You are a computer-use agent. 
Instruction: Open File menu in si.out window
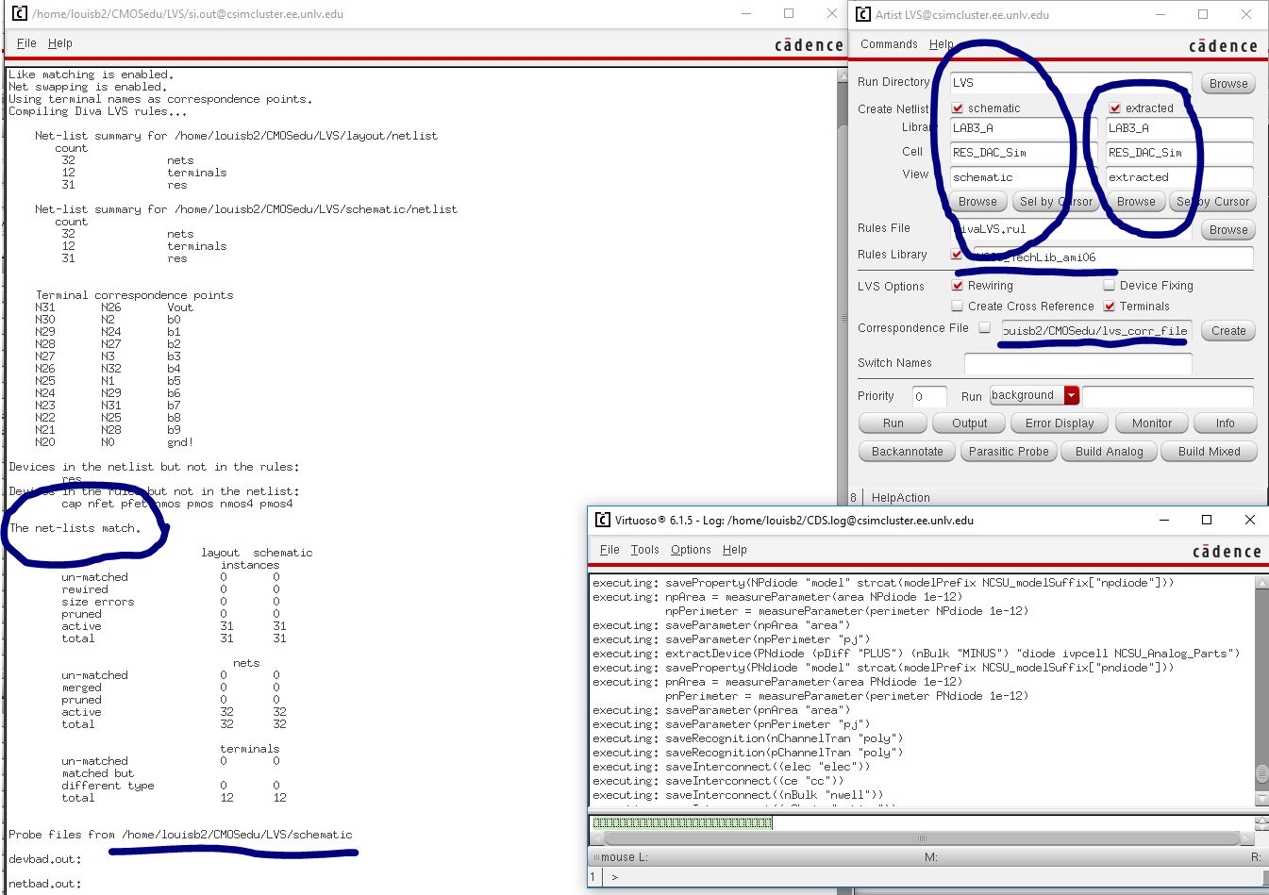(26, 43)
